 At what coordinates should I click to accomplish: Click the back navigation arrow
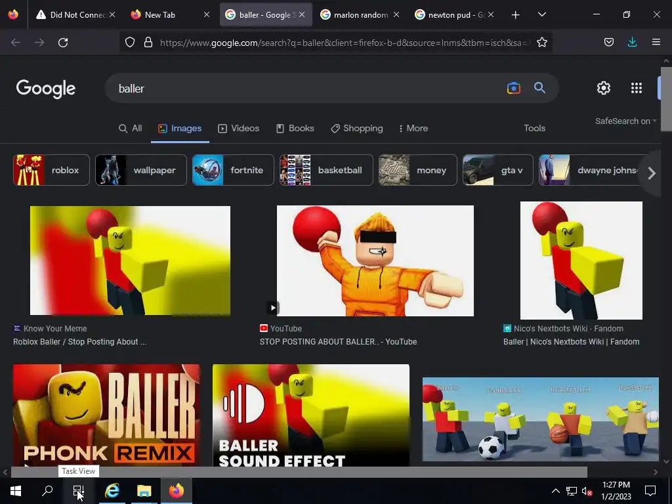[x=16, y=43]
